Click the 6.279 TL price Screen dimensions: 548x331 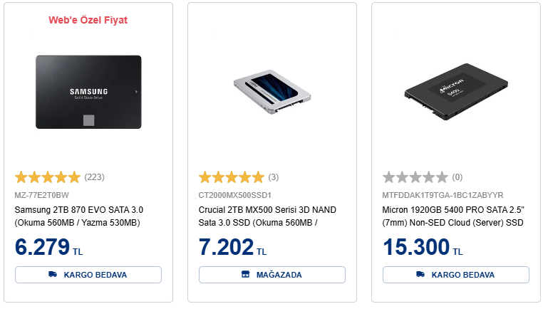pos(50,248)
